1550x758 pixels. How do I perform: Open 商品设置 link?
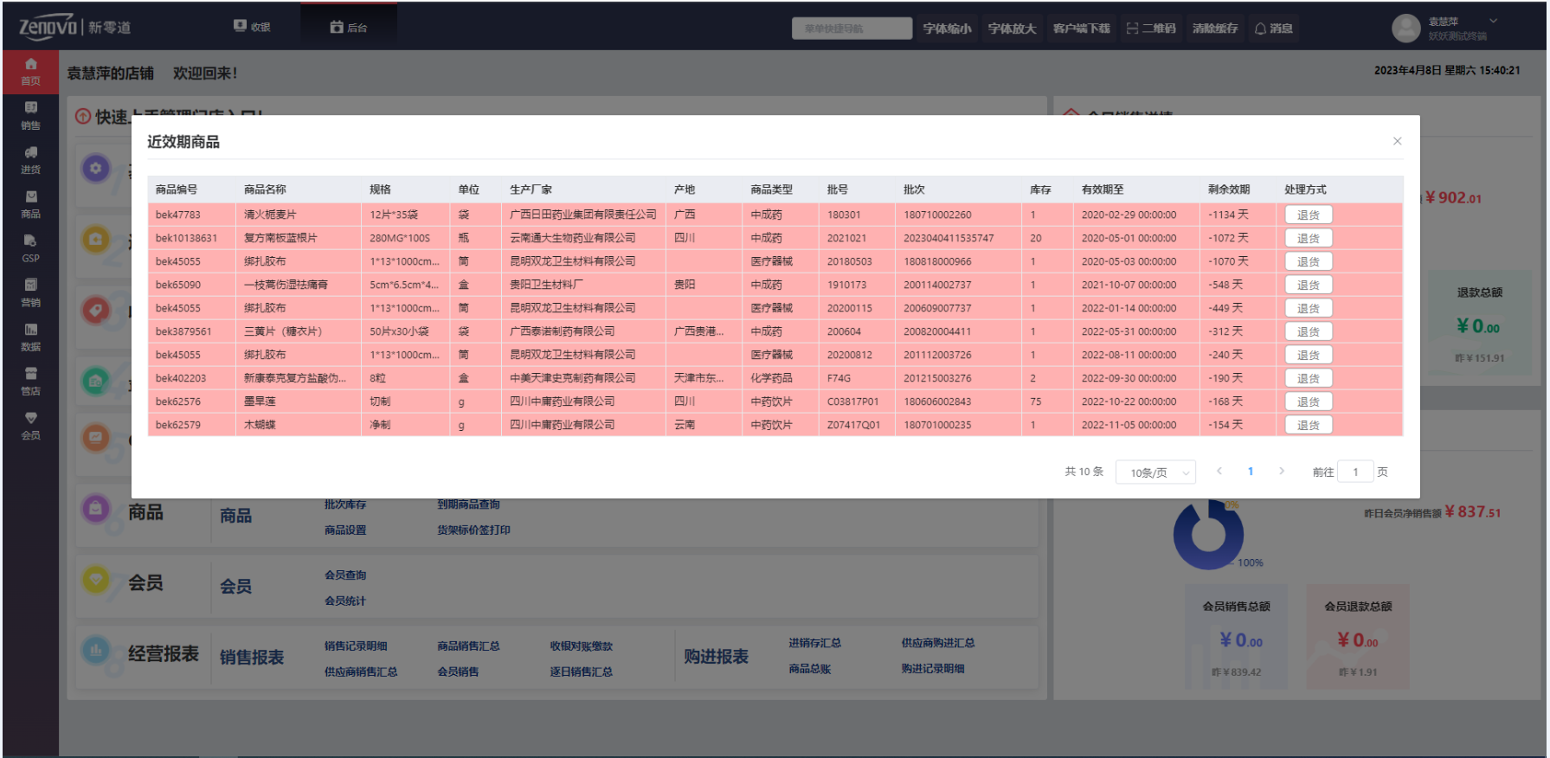pos(345,530)
